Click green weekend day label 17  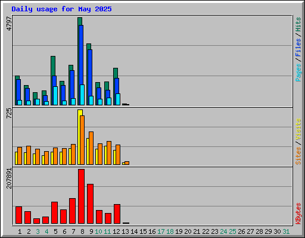161,231
